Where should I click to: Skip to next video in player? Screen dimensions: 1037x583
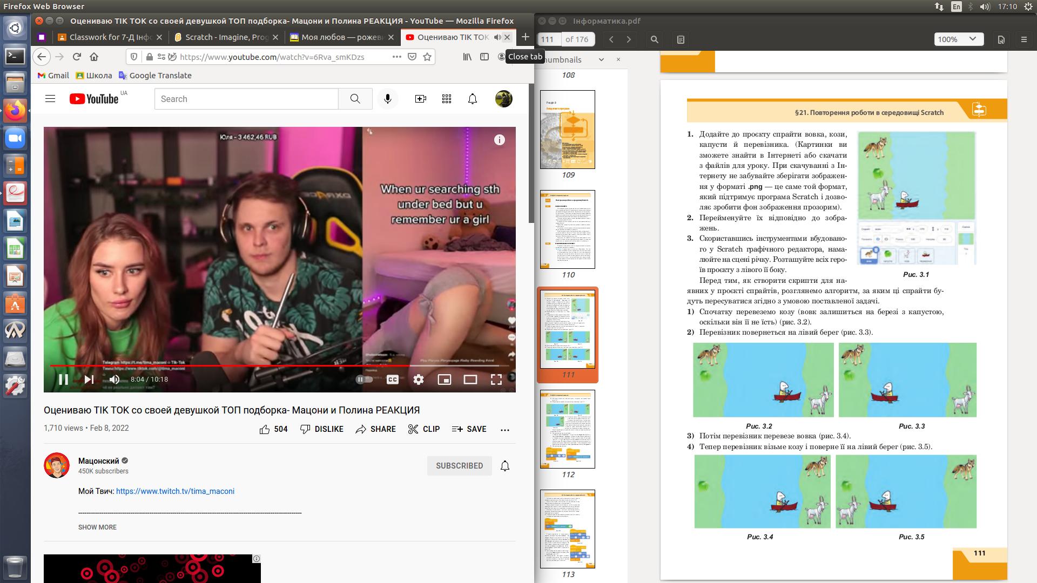coord(89,379)
